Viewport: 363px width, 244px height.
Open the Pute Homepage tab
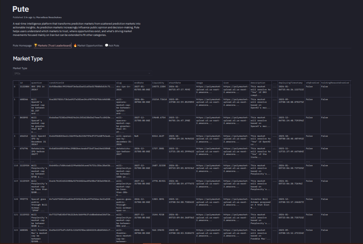(x=22, y=46)
